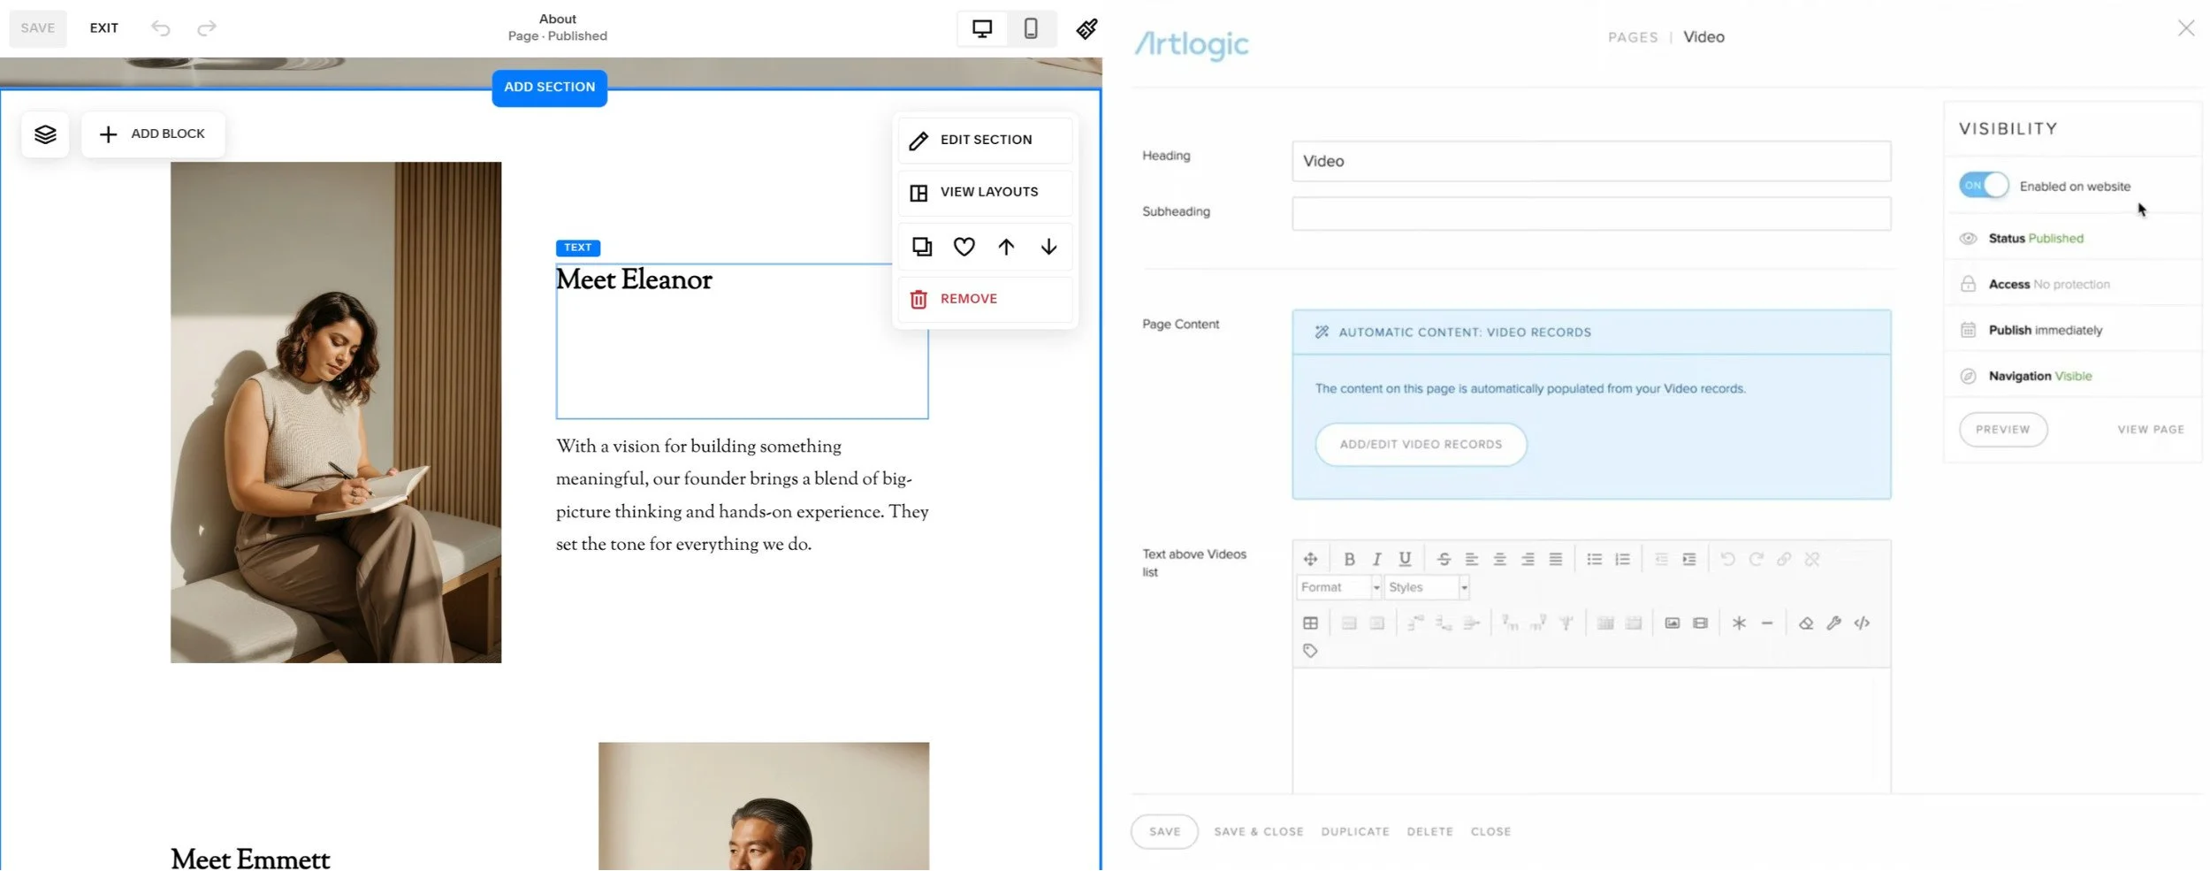Duplicate the section
This screenshot has height=871, width=2210.
tap(922, 247)
